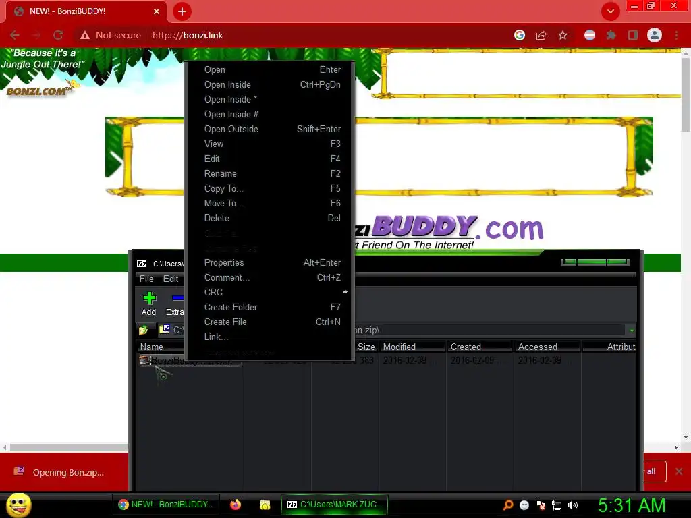The width and height of the screenshot is (691, 518).
Task: Sort 7-Zip list by Accessed column
Action: [547, 347]
